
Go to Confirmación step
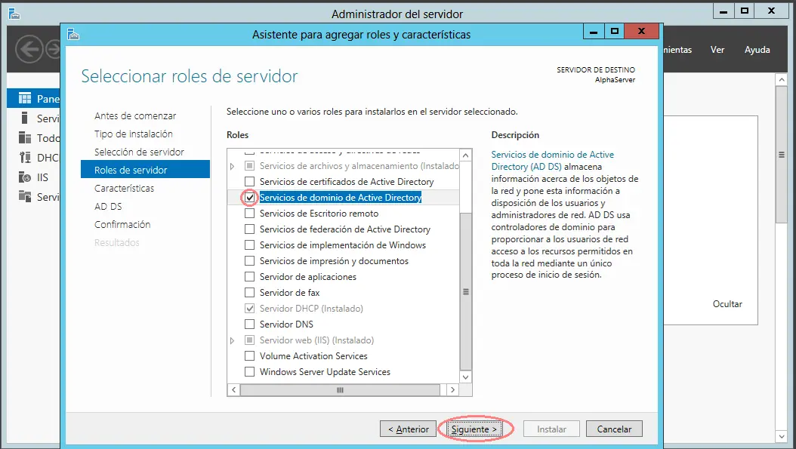click(122, 224)
